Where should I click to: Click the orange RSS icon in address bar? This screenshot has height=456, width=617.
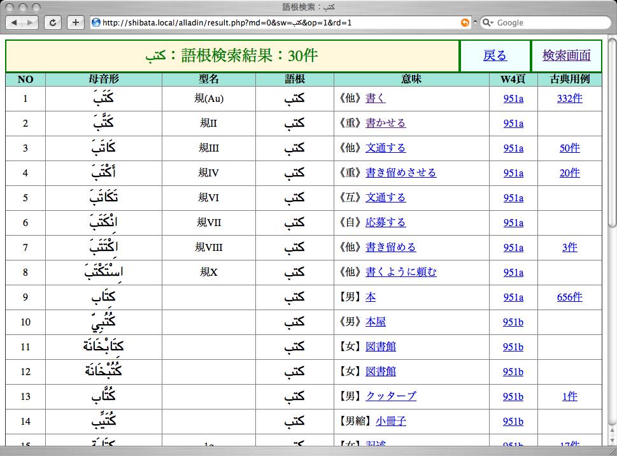465,22
